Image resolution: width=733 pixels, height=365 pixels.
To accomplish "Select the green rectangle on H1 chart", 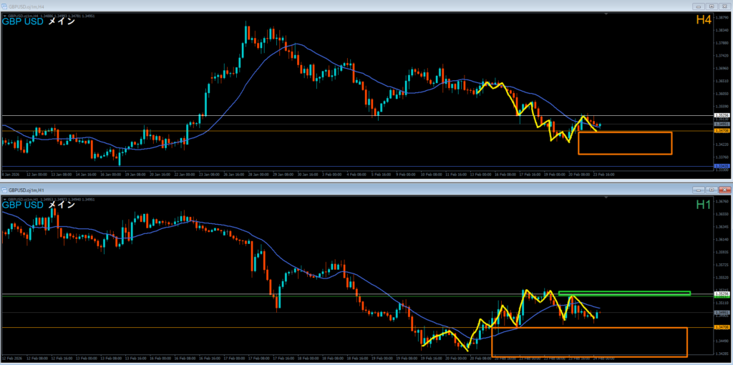I will [623, 293].
